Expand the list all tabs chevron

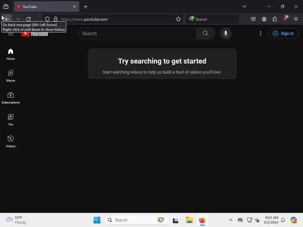(x=244, y=7)
